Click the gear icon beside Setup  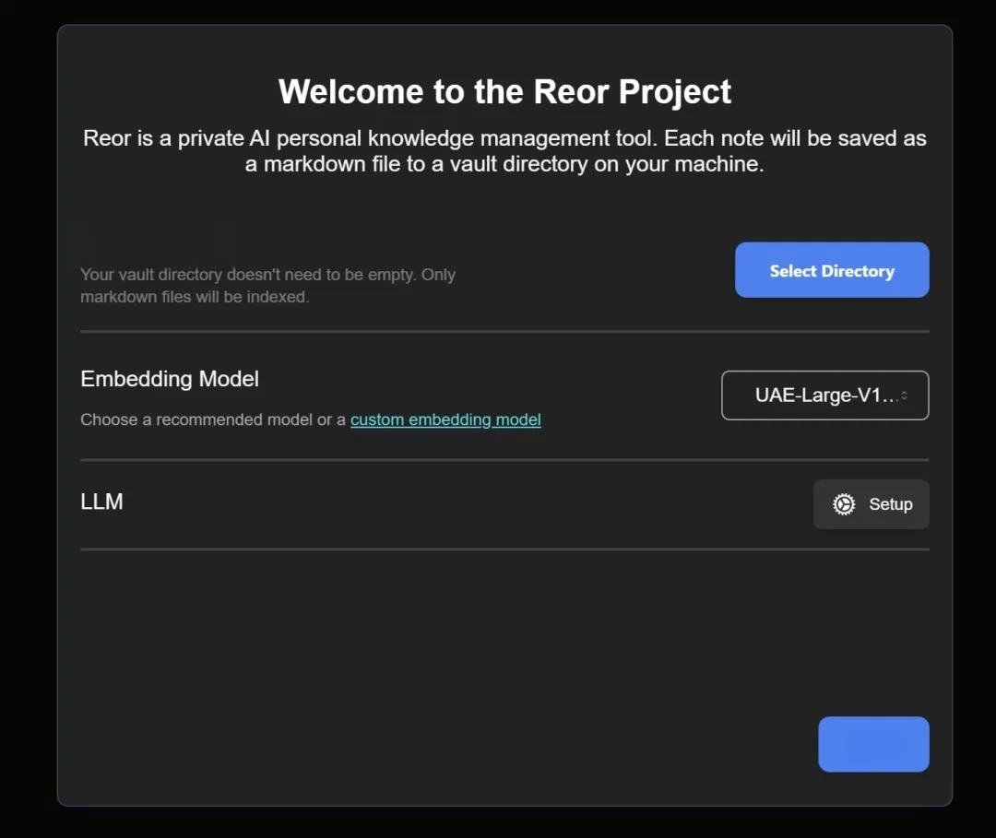pyautogui.click(x=844, y=504)
